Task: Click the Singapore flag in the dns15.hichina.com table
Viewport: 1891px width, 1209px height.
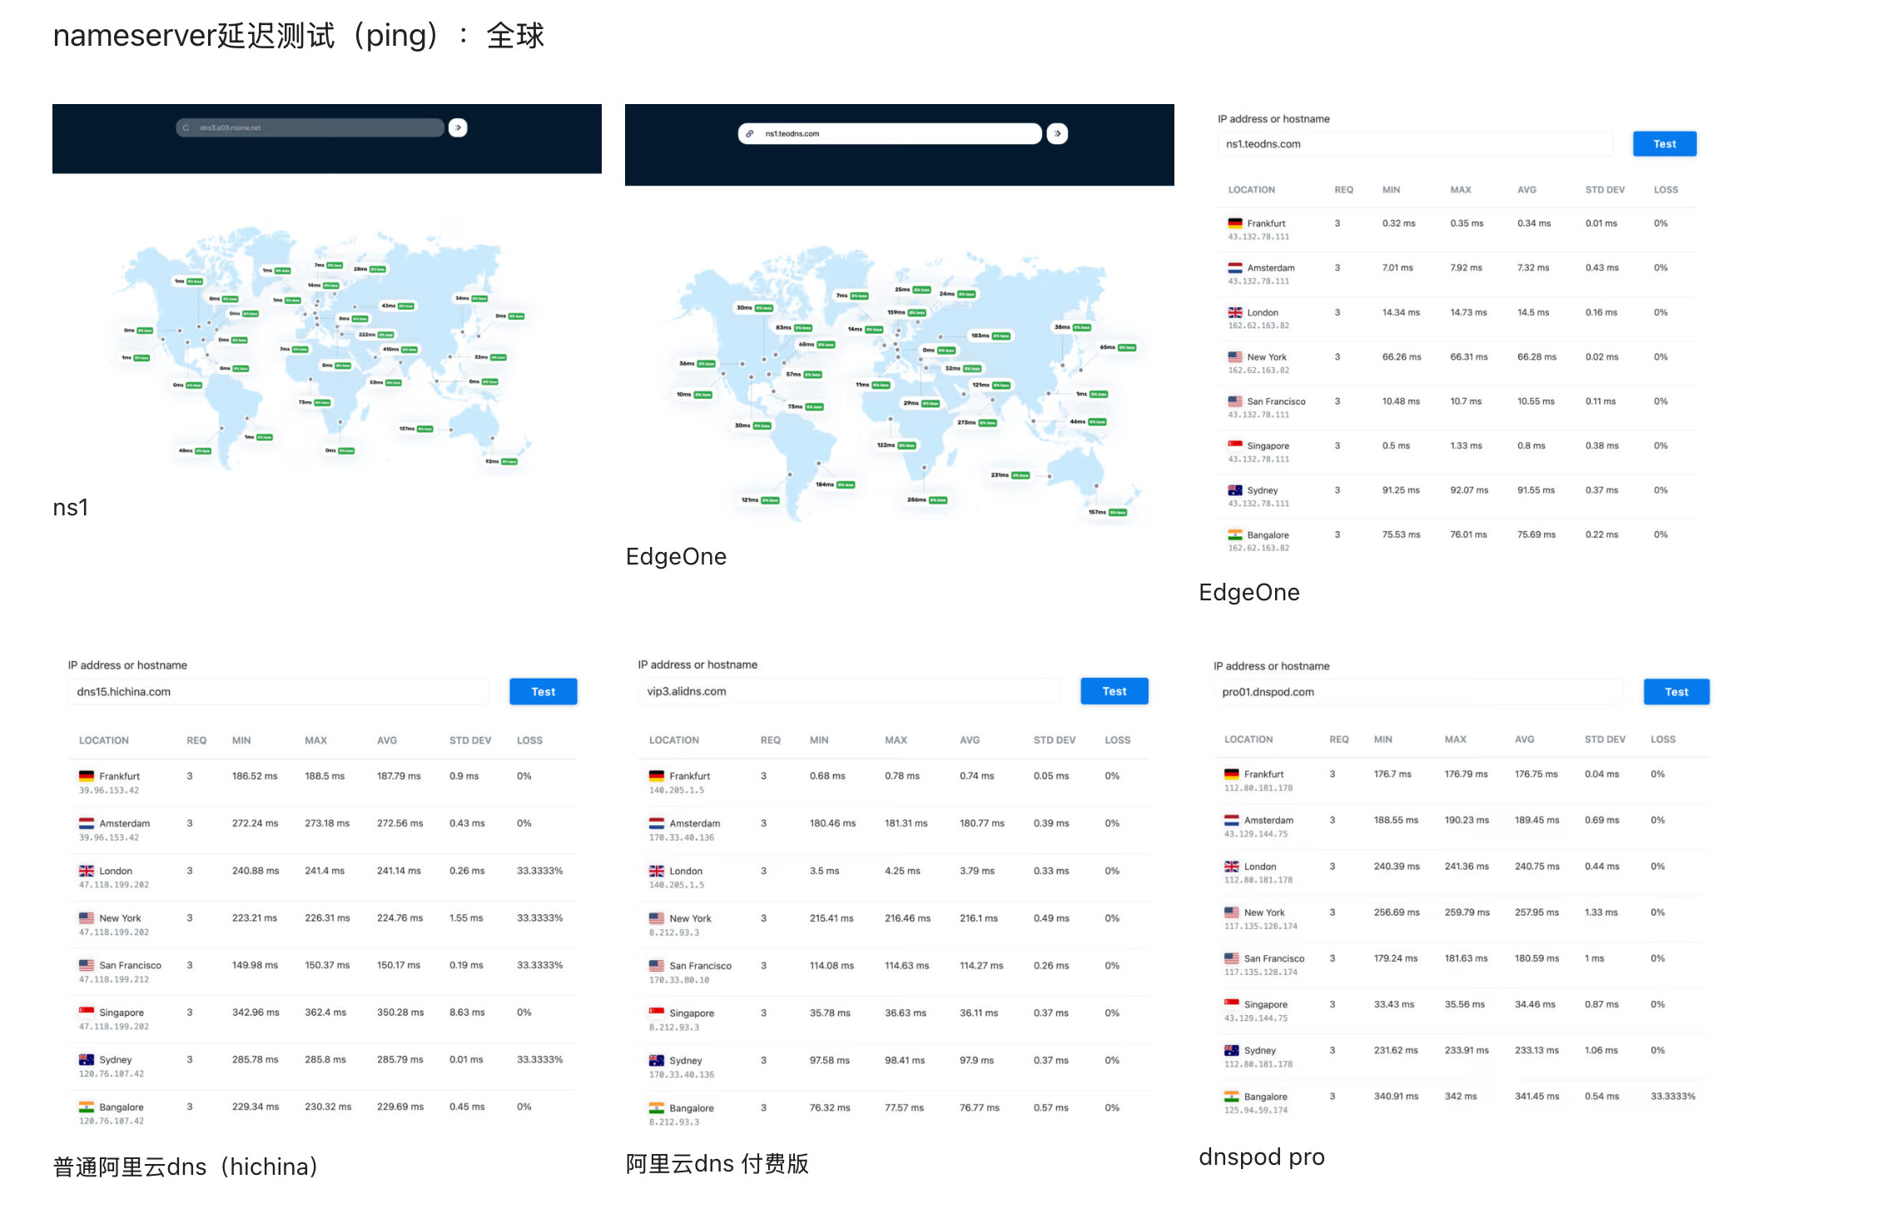Action: click(x=87, y=1012)
